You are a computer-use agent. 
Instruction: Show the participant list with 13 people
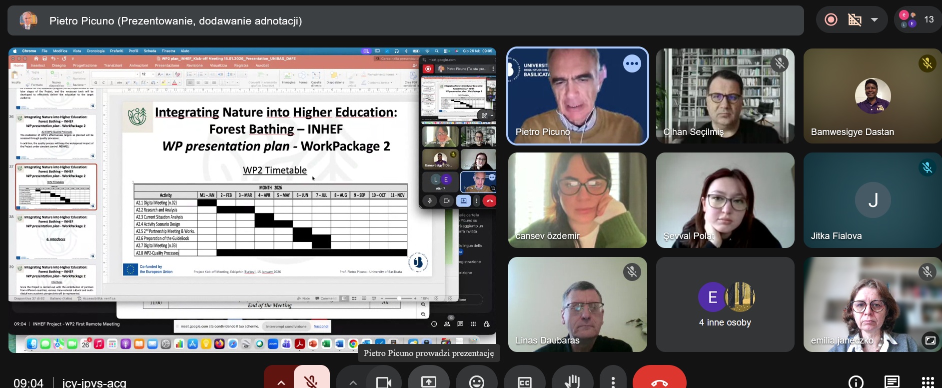coord(917,20)
